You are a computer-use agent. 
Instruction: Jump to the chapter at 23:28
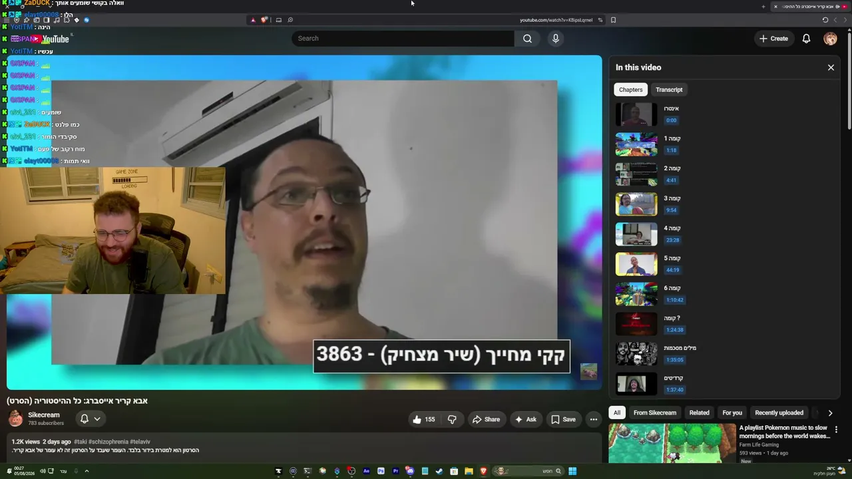(672, 240)
